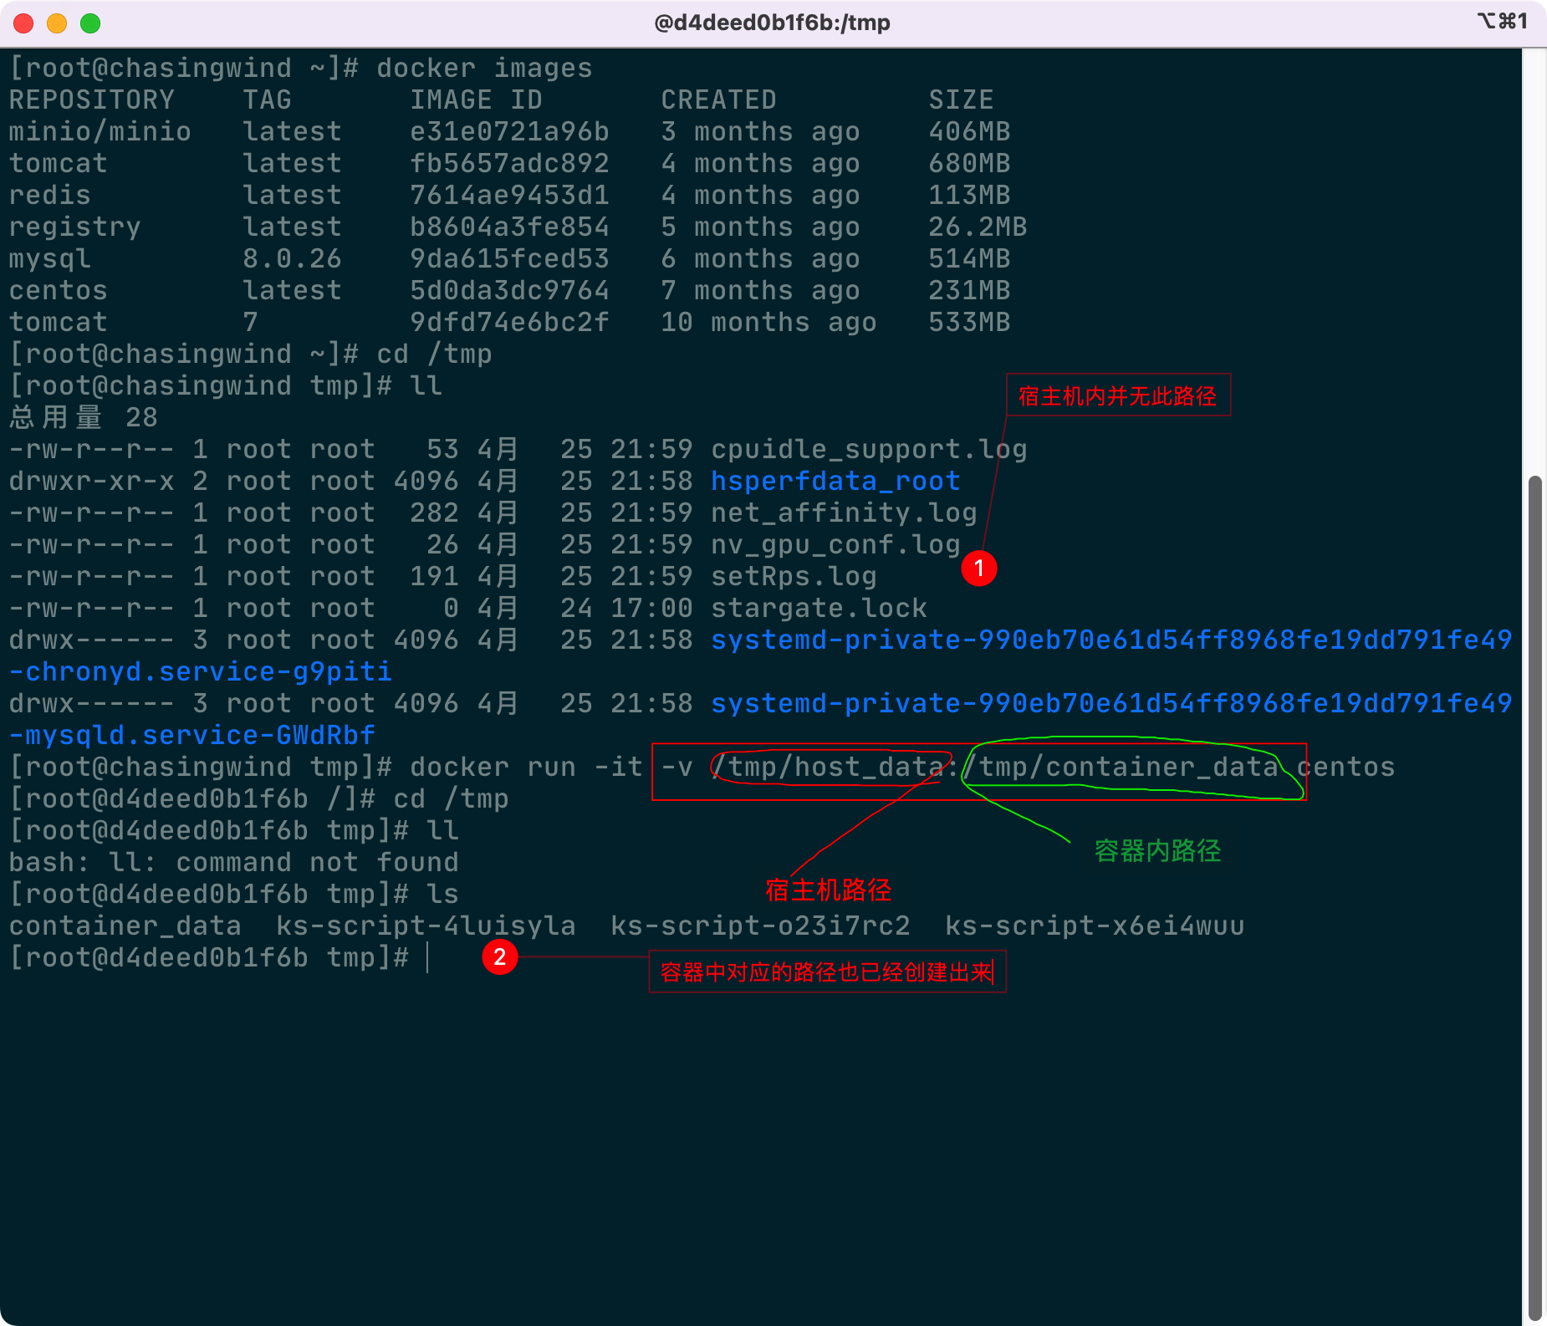Click the file name stargate.lock
Screen dimensions: 1547x1326
coord(819,608)
